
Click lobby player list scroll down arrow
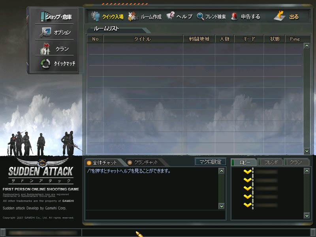point(307,216)
